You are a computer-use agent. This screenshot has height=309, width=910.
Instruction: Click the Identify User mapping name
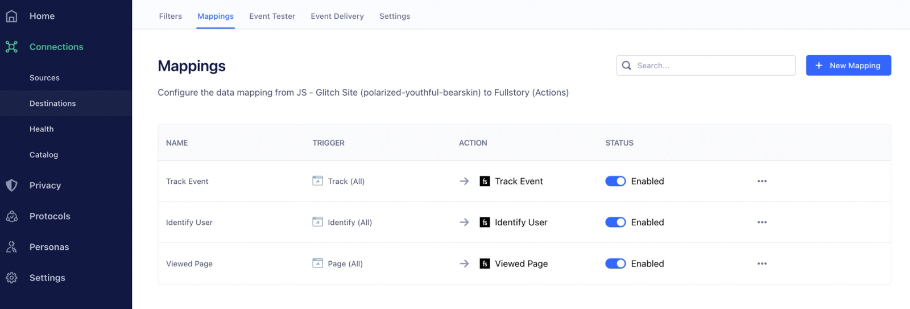click(x=189, y=222)
